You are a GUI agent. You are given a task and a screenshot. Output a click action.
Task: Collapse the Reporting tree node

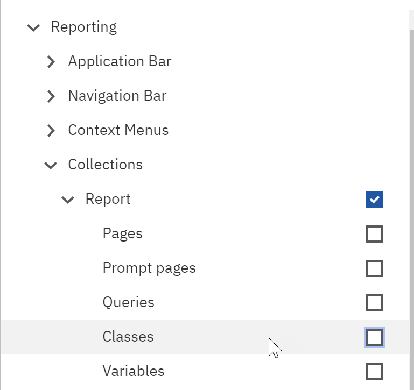33,27
